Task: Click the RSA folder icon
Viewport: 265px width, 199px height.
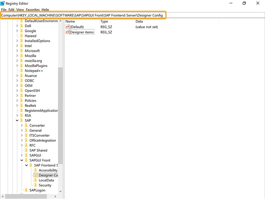Action: [x=22, y=116]
